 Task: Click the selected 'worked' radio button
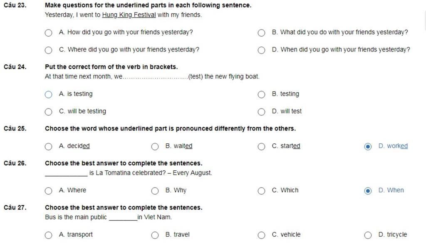(x=368, y=146)
